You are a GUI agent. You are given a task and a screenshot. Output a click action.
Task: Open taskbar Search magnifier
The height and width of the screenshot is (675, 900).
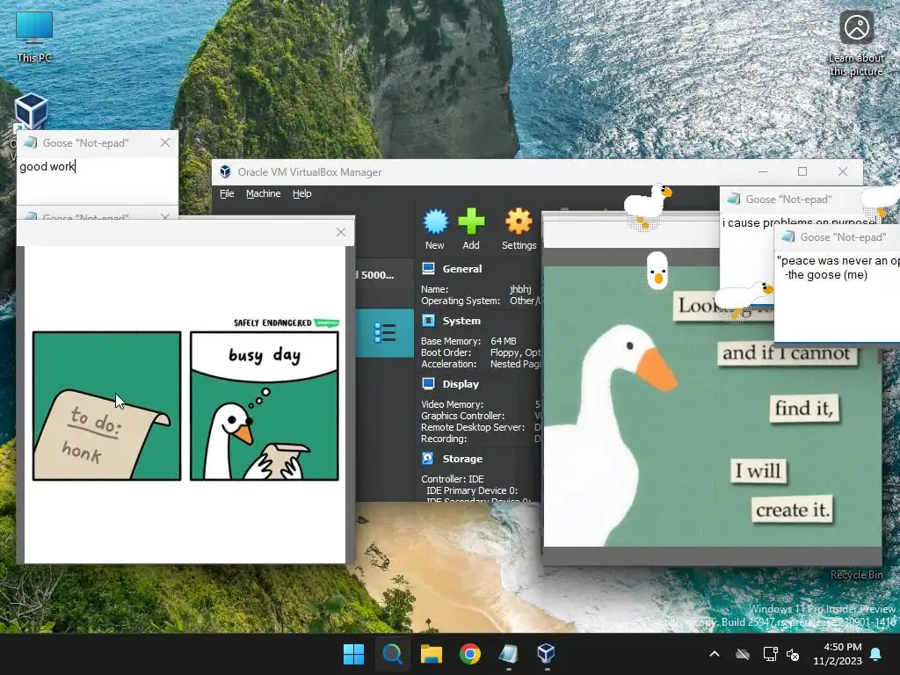tap(393, 654)
